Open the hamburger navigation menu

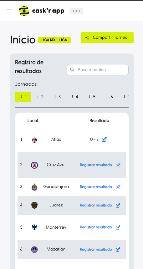[x=9, y=11]
